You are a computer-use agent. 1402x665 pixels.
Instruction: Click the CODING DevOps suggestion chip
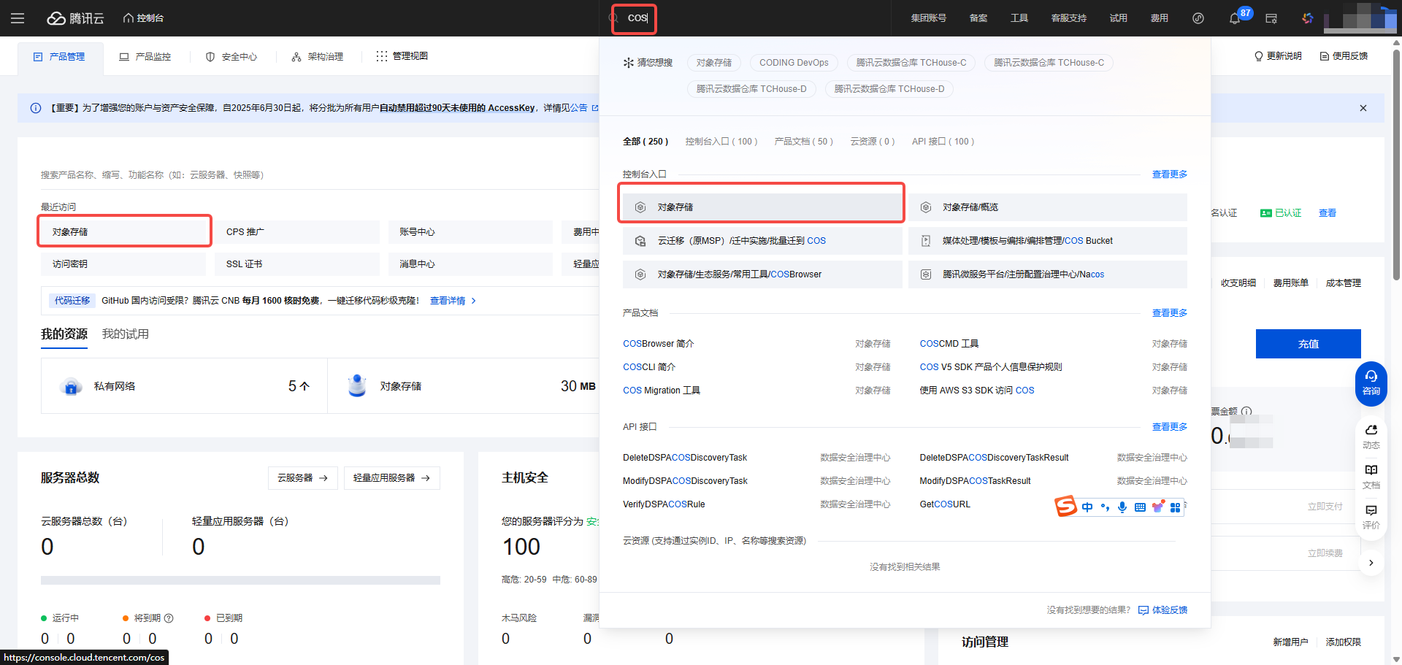[794, 63]
